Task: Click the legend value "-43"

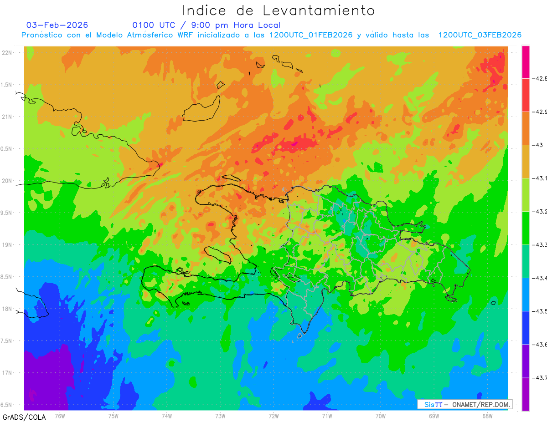Action: (537, 145)
